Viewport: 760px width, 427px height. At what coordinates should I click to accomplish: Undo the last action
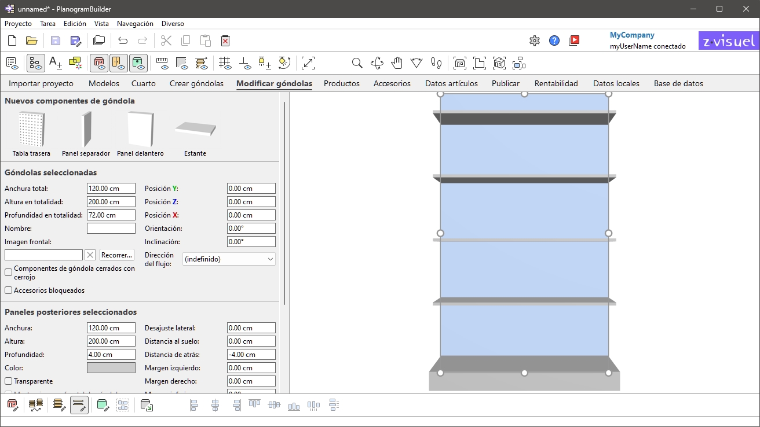pyautogui.click(x=123, y=41)
